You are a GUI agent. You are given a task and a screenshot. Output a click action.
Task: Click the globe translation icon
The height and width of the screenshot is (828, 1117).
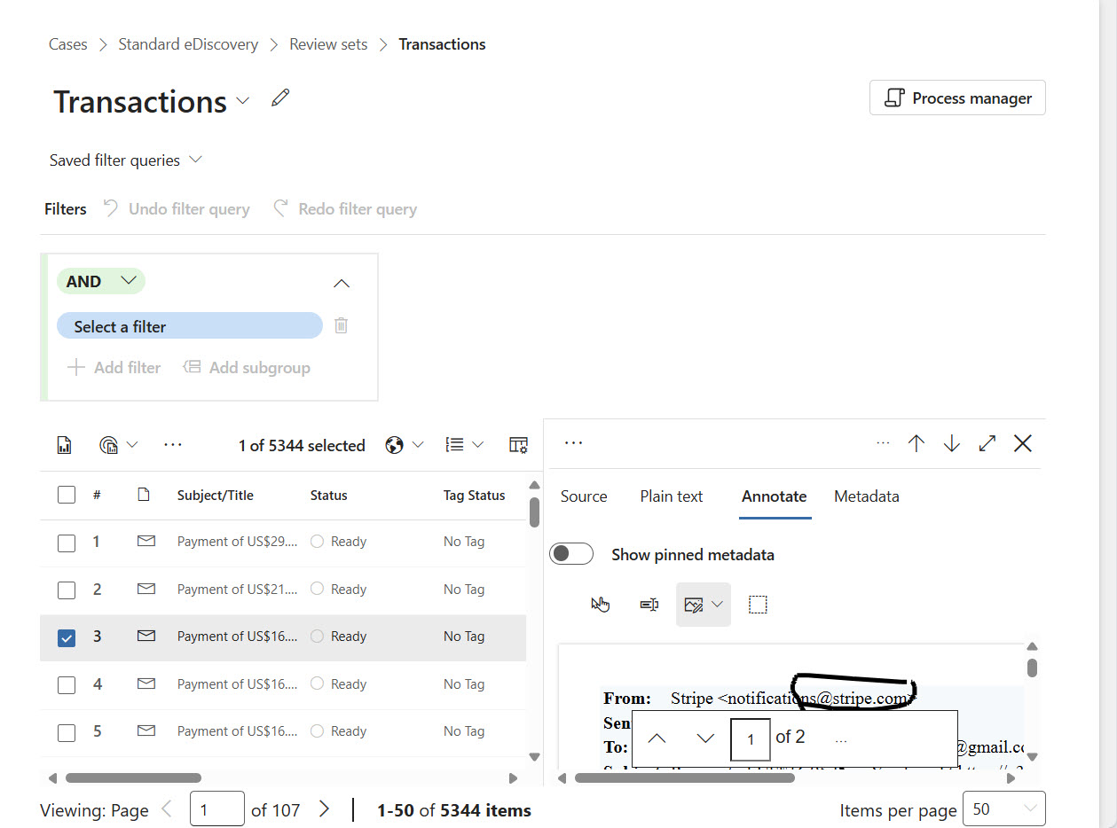tap(396, 444)
